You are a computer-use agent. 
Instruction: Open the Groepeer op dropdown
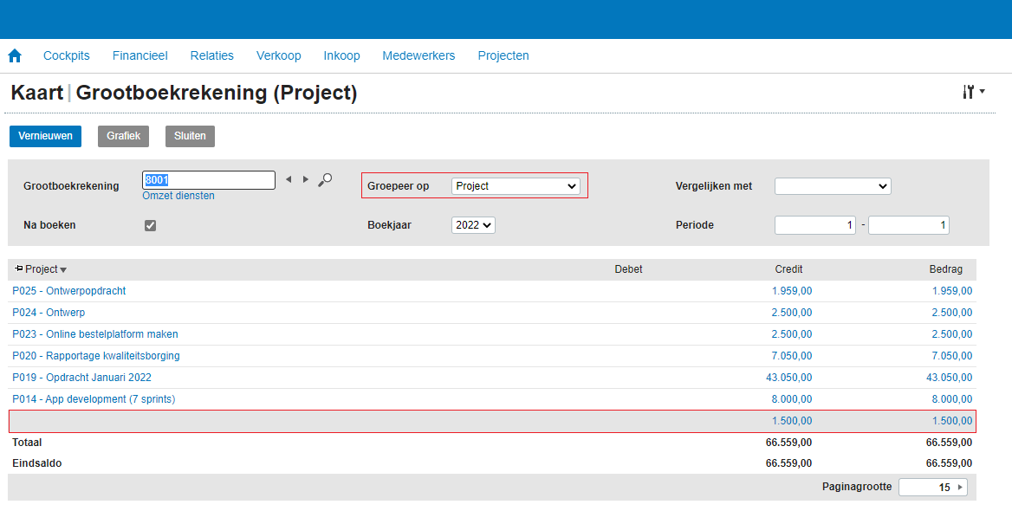(516, 186)
